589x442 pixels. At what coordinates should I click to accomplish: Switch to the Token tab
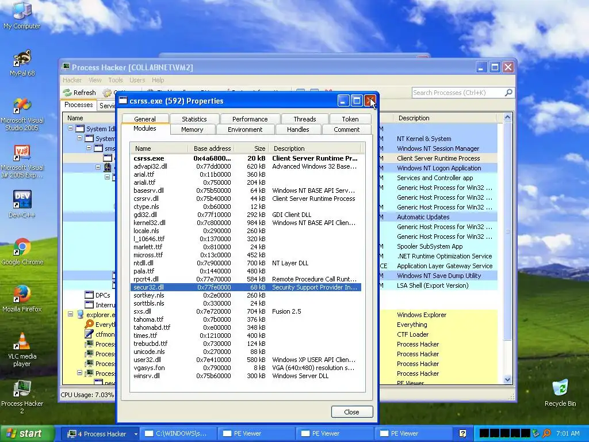click(x=350, y=119)
